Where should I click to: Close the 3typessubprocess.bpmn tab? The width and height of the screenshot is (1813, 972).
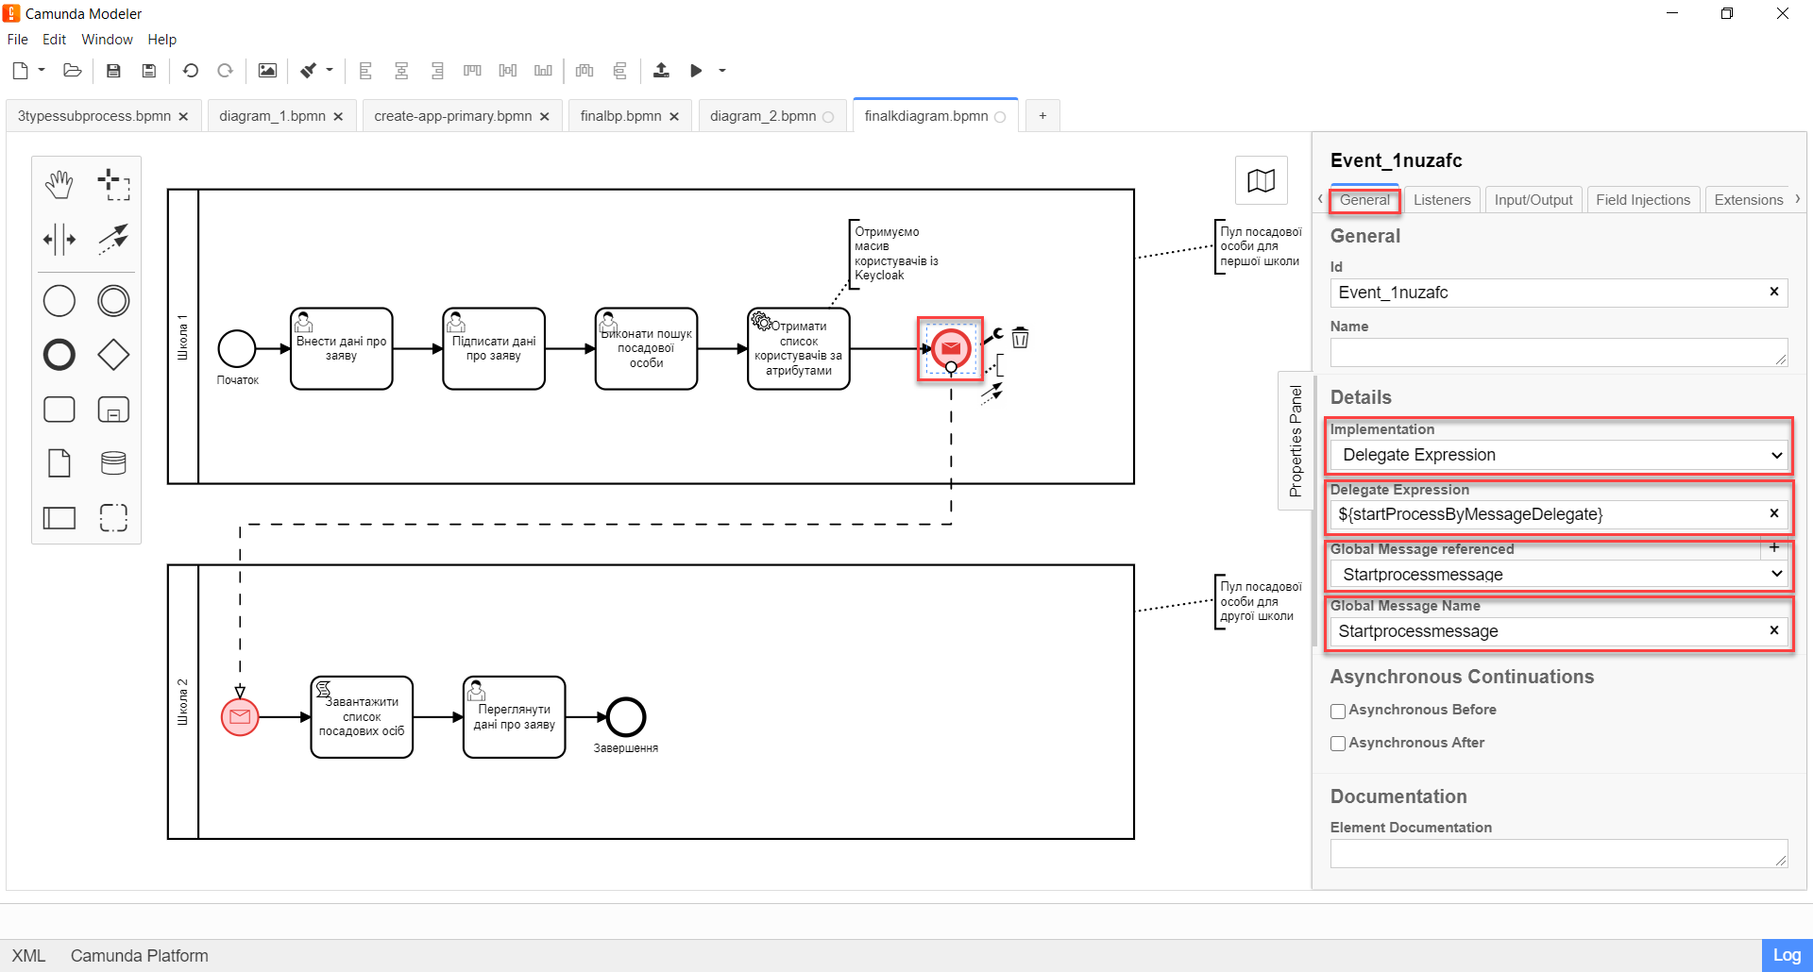(183, 117)
